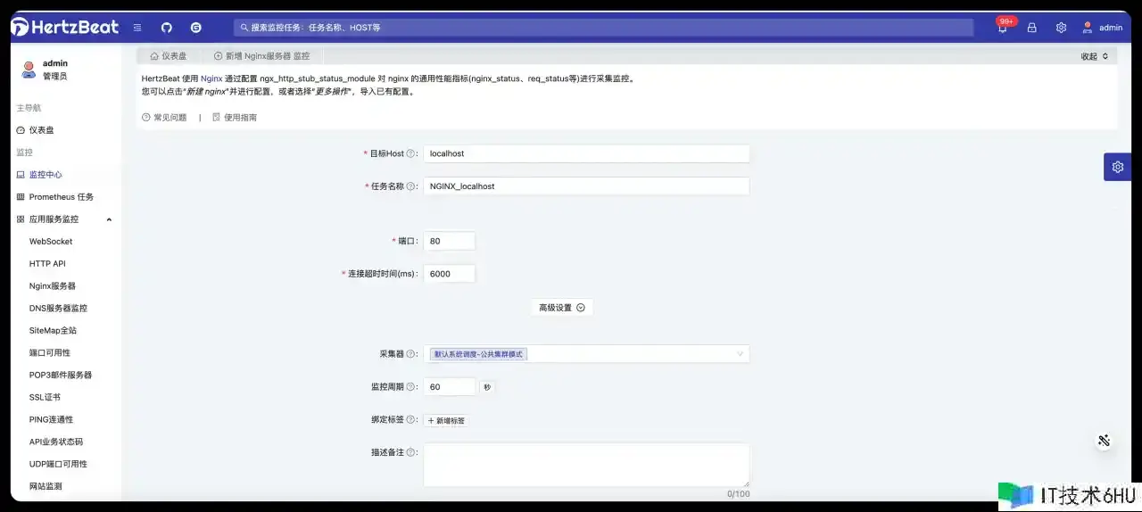The height and width of the screenshot is (512, 1142).
Task: Select Nginx服务器 in sidebar menu
Action: coord(53,286)
